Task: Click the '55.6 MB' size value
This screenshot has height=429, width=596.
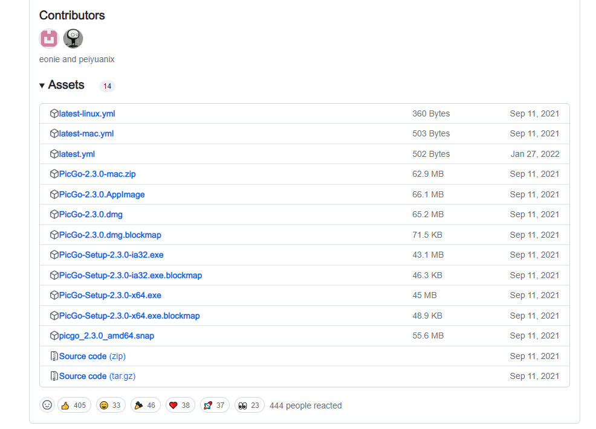Action: point(428,336)
